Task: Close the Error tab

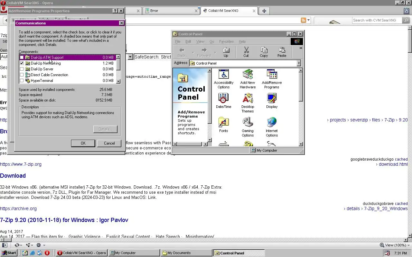Action: pos(196,11)
